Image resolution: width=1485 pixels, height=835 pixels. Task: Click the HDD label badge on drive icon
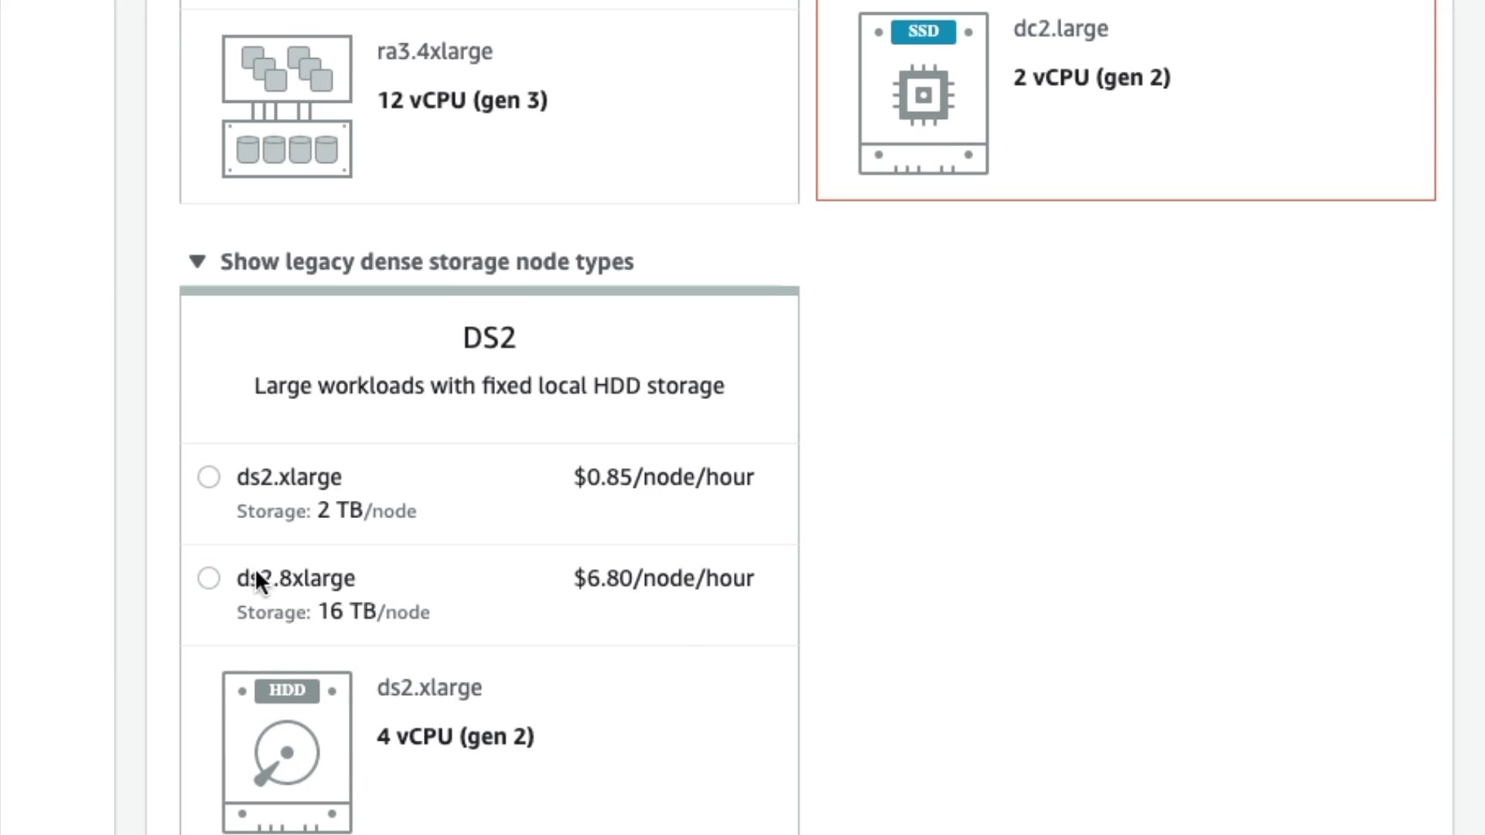287,690
